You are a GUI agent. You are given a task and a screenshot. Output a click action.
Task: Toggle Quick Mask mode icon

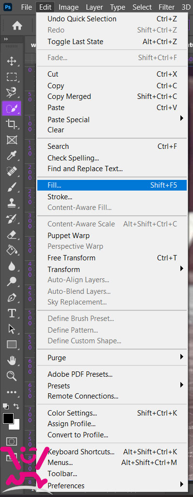point(12,441)
